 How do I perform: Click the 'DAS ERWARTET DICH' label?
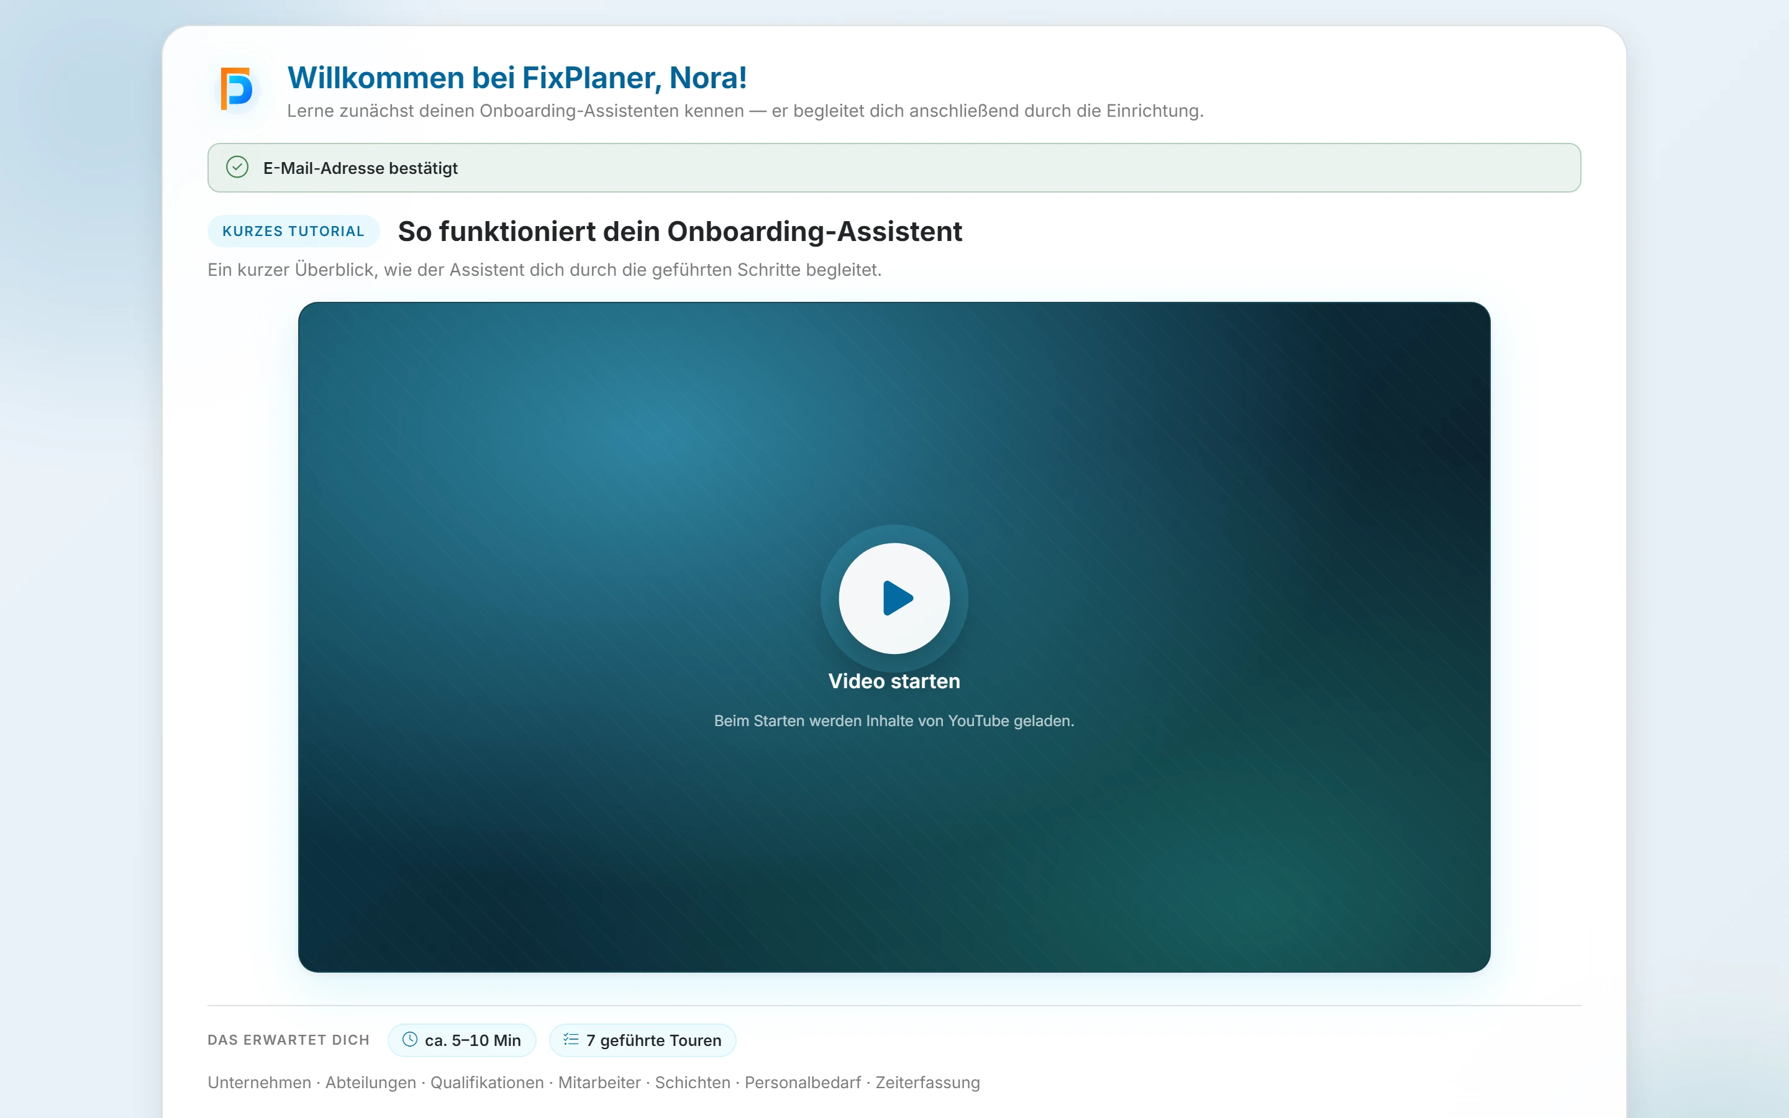288,1040
